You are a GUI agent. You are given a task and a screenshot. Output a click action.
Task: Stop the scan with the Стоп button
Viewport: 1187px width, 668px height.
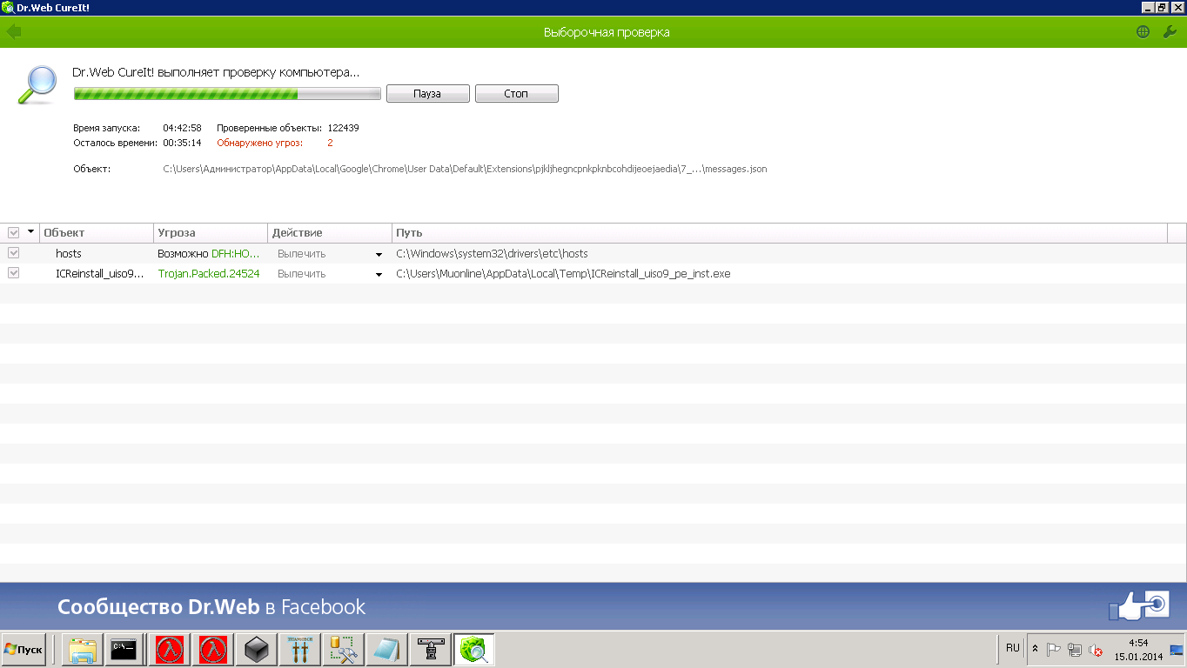pyautogui.click(x=517, y=94)
